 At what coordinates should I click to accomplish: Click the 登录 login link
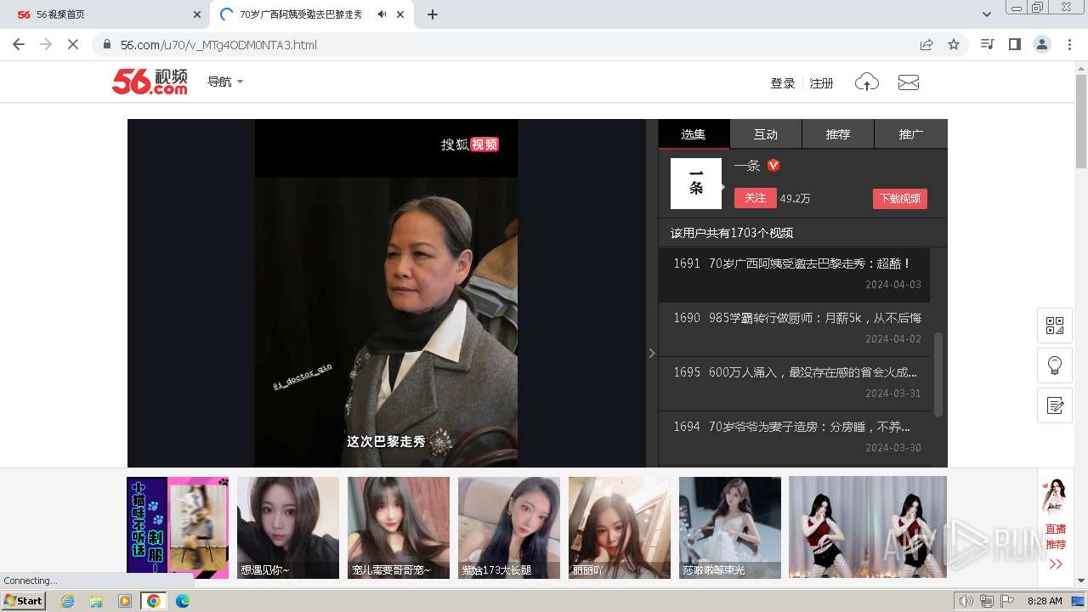[x=783, y=83]
